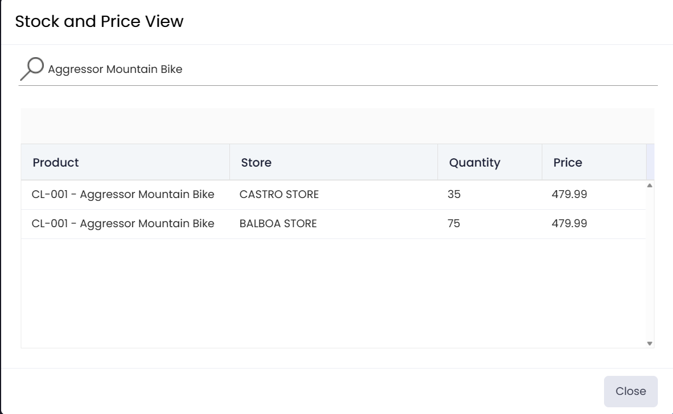Image resolution: width=673 pixels, height=414 pixels.
Task: Click the empty toolbar area above table headers
Action: point(336,126)
